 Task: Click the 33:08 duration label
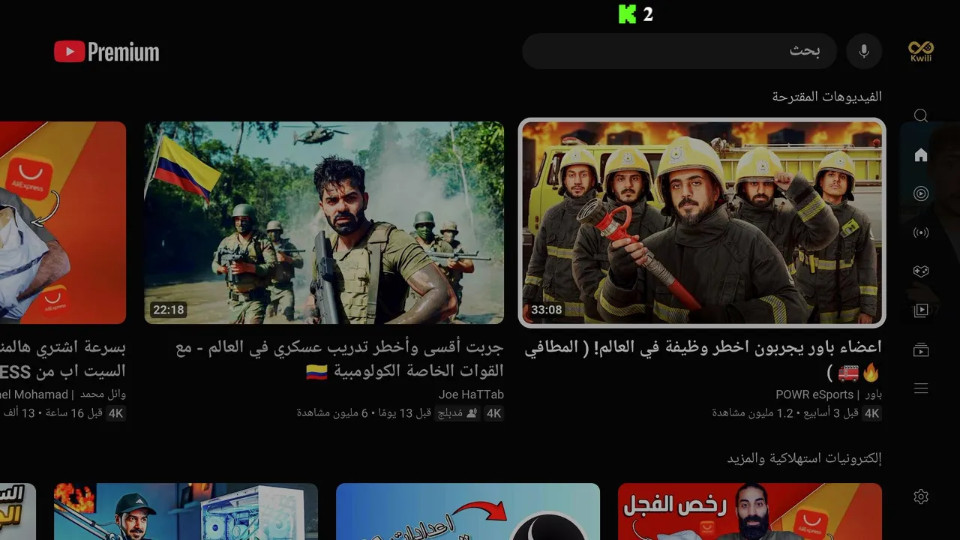546,310
